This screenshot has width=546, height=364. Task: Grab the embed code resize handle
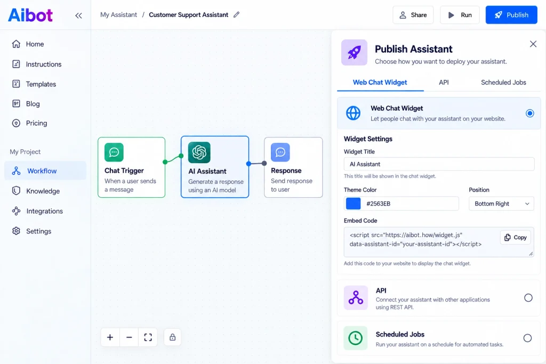tap(531, 254)
